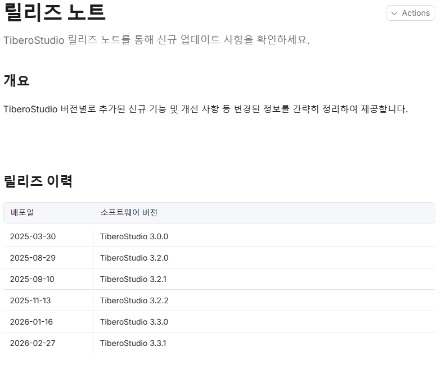Image resolution: width=446 pixels, height=369 pixels.
Task: Click the 소프트웨어 버전 column header
Action: point(129,212)
